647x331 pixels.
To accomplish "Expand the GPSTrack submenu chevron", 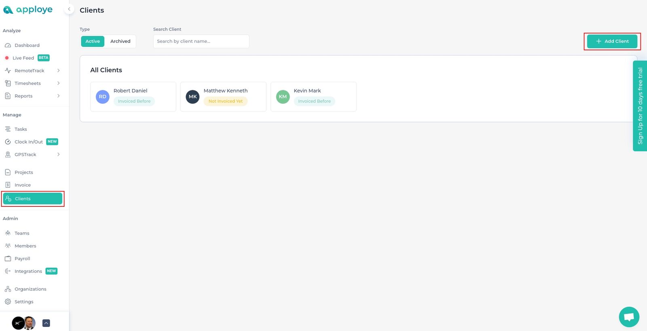I will (x=59, y=155).
